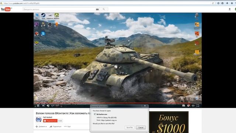Open the Fail Hacked channel name
The width and height of the screenshot is (236, 133).
point(48,117)
